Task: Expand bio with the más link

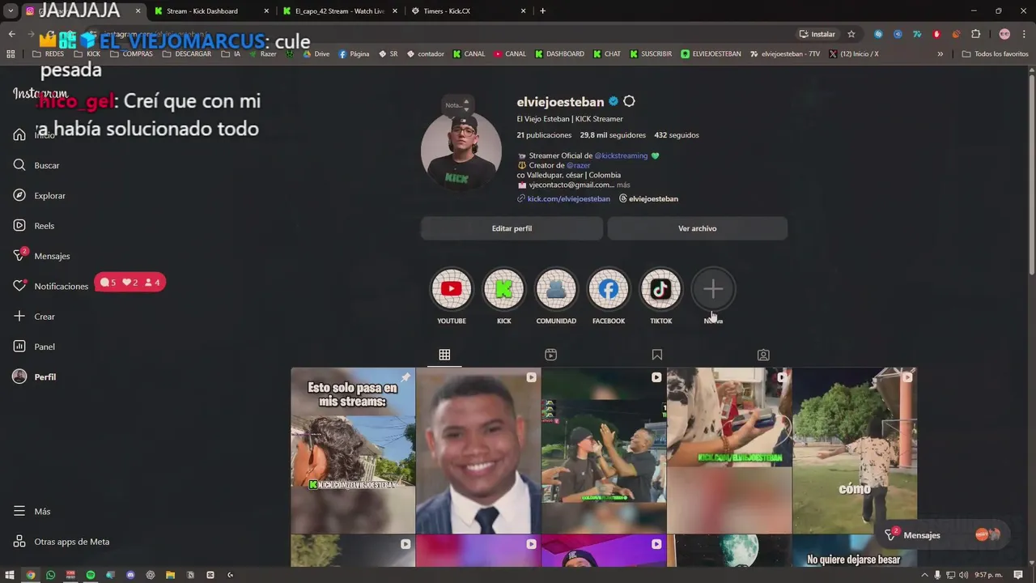Action: pyautogui.click(x=623, y=185)
